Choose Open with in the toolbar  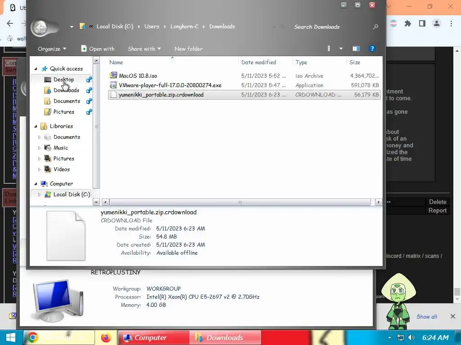[x=98, y=49]
